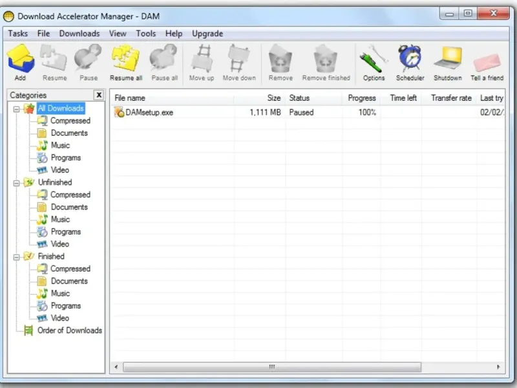This screenshot has width=517, height=388.
Task: Open the Tasks menu
Action: 18,34
